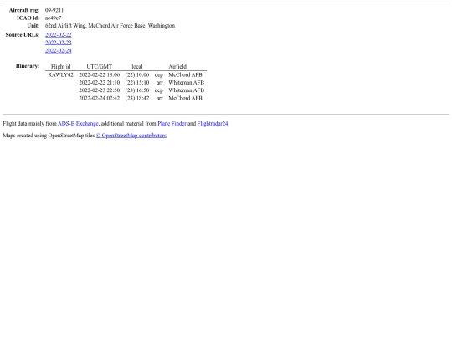Click the ICAO id label
This screenshot has height=339, width=452.
click(28, 18)
